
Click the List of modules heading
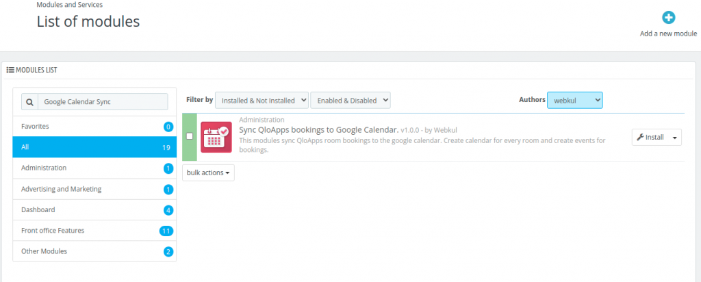[x=88, y=21]
